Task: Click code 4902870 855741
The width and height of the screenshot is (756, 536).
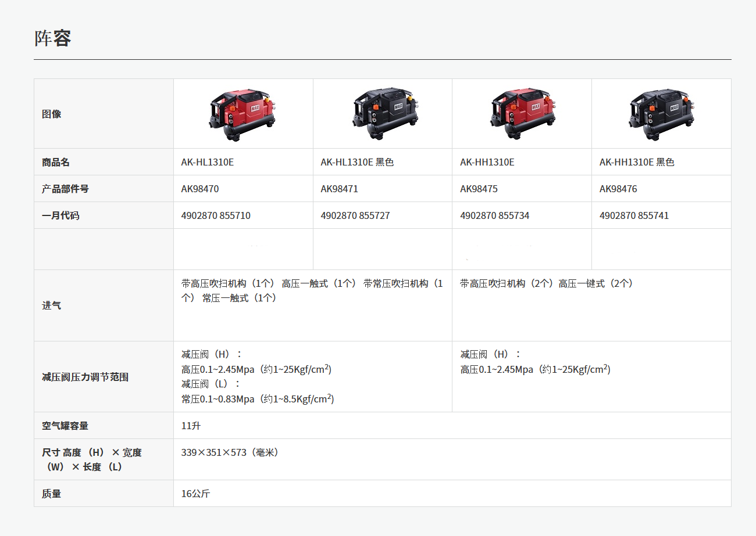Action: coord(634,215)
